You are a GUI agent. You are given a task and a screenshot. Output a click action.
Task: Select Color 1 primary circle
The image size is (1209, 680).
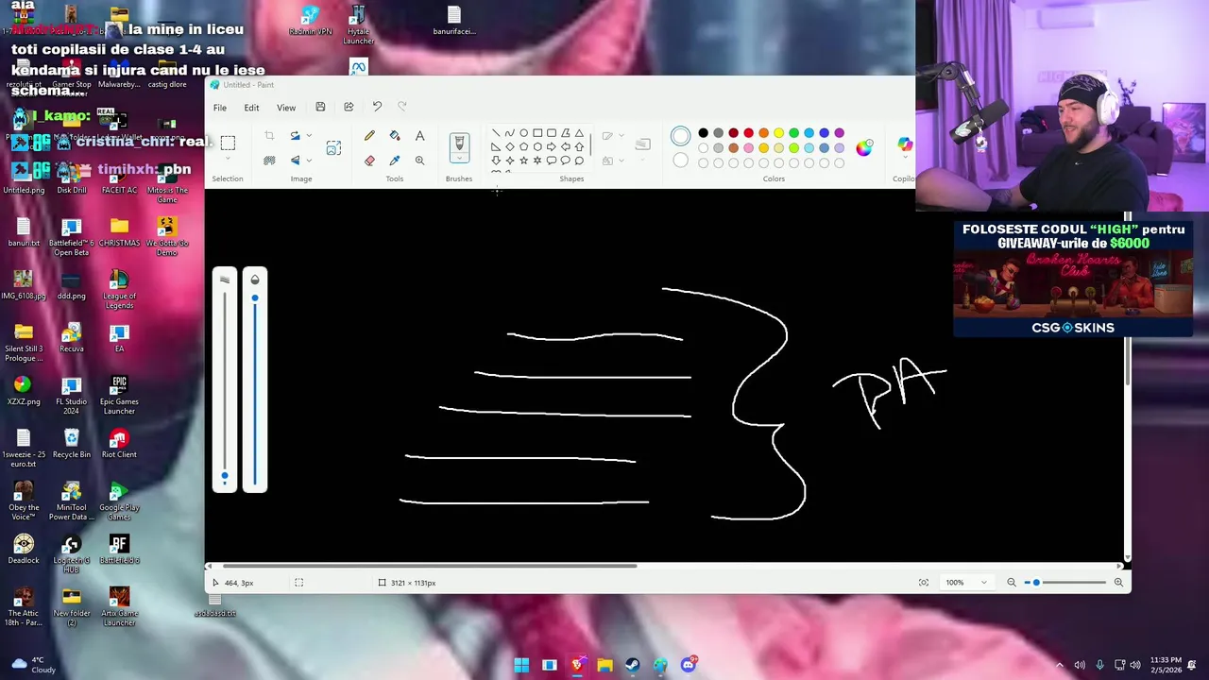[680, 137]
